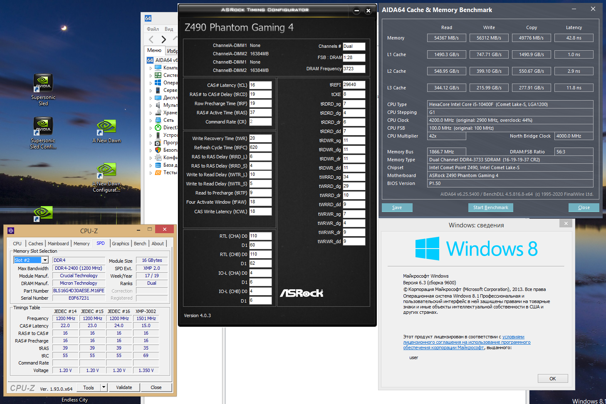The height and width of the screenshot is (404, 606).
Task: Switch to the About tab in CPU-Z
Action: click(158, 244)
